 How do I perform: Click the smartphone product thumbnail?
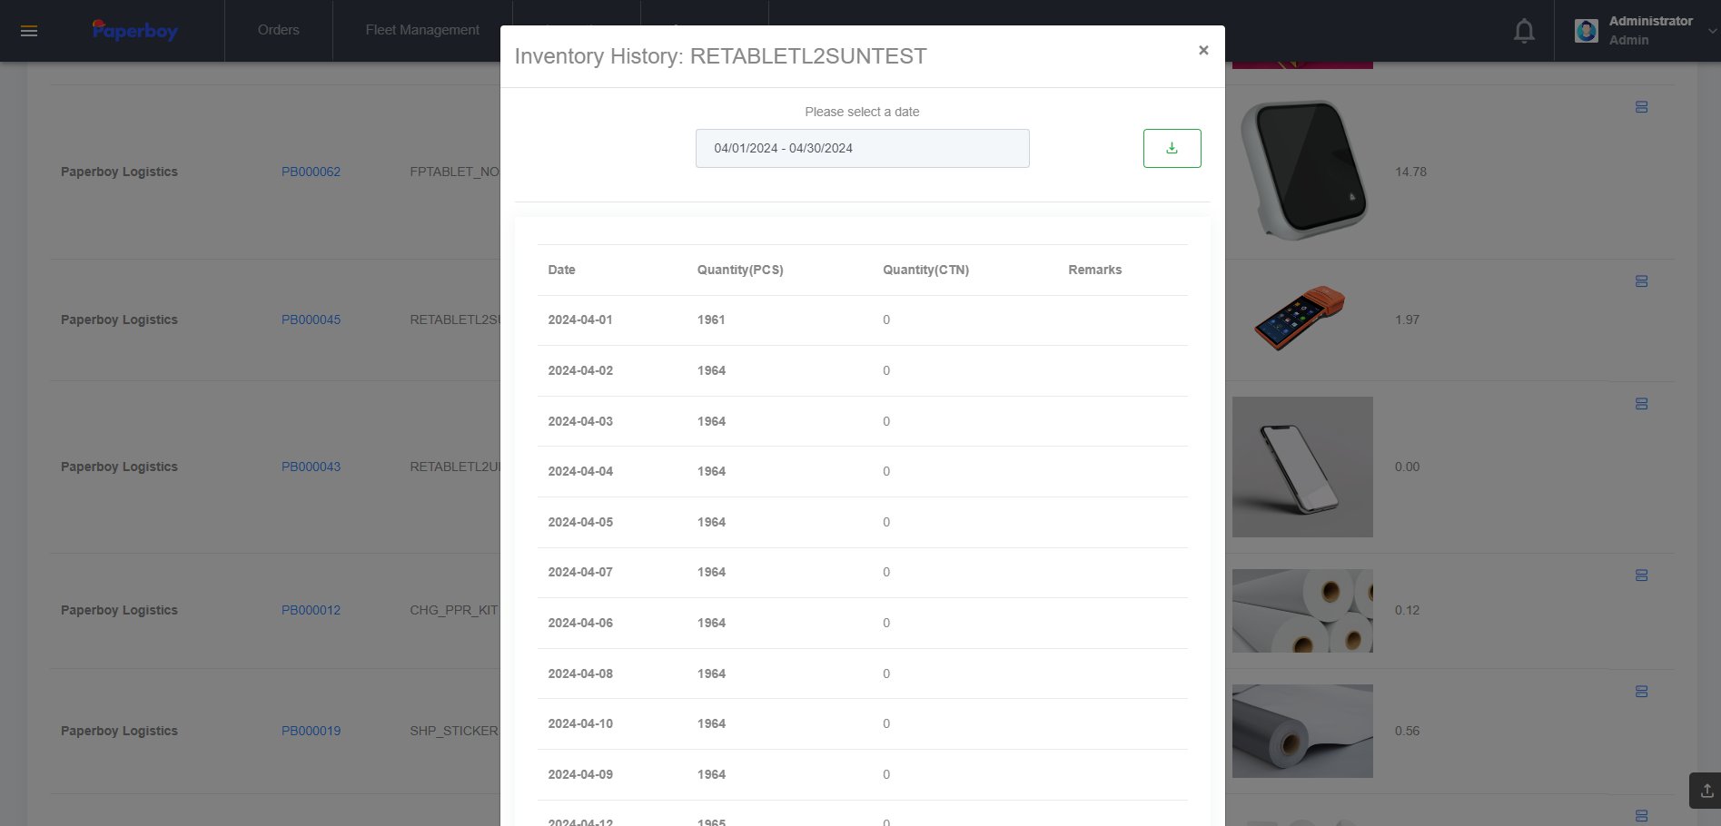(1301, 467)
